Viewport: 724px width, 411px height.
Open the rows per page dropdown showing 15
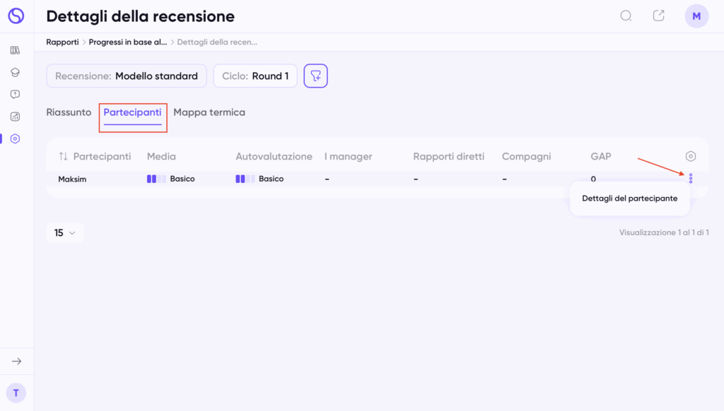pos(64,232)
